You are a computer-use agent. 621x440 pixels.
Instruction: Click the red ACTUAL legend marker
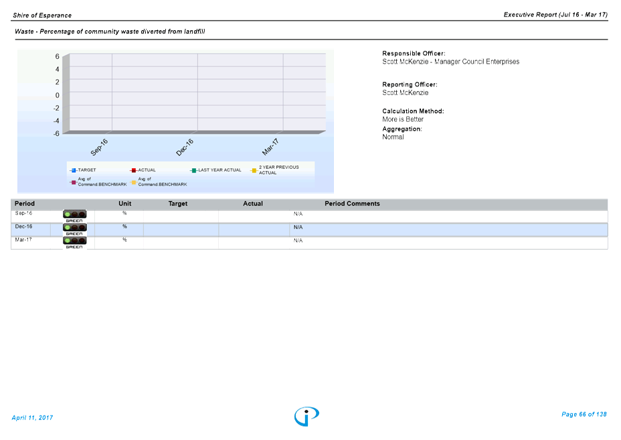(x=134, y=171)
